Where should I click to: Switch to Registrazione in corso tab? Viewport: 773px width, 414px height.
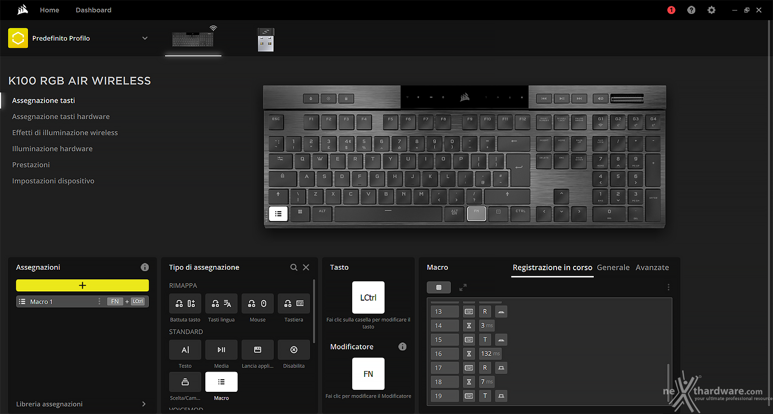552,267
